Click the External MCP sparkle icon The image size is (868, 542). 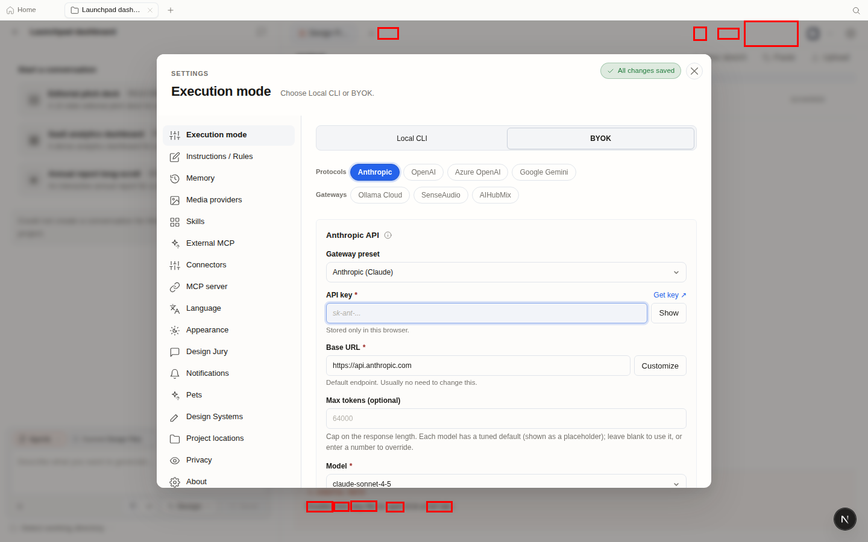[x=175, y=244]
